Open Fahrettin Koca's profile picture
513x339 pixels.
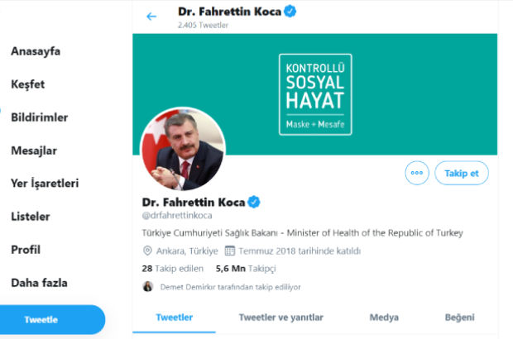(x=183, y=149)
